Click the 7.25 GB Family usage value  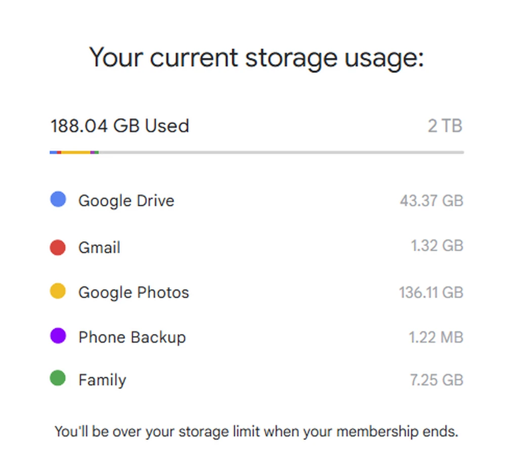pos(437,380)
